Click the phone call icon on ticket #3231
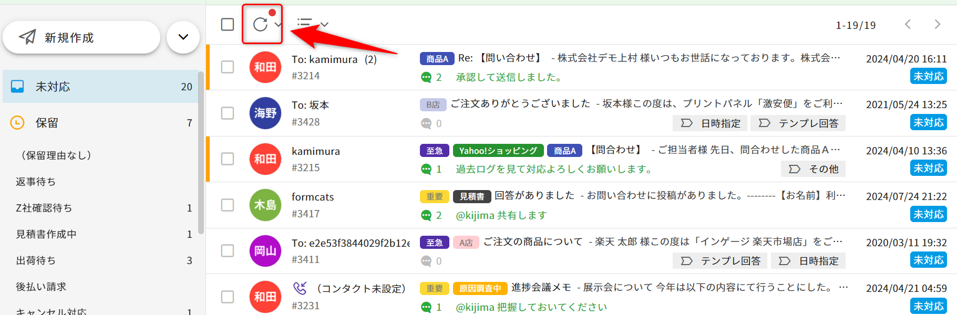The width and height of the screenshot is (957, 315). [x=300, y=288]
